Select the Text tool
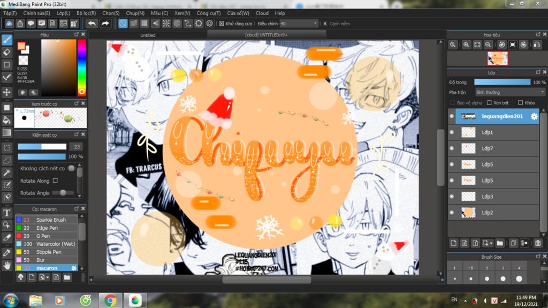548x308 pixels. (x=6, y=213)
